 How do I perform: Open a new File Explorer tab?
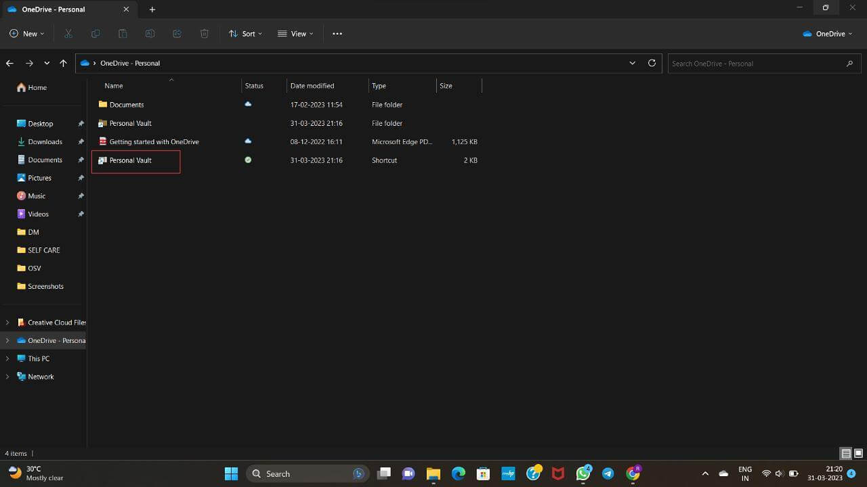pos(152,9)
